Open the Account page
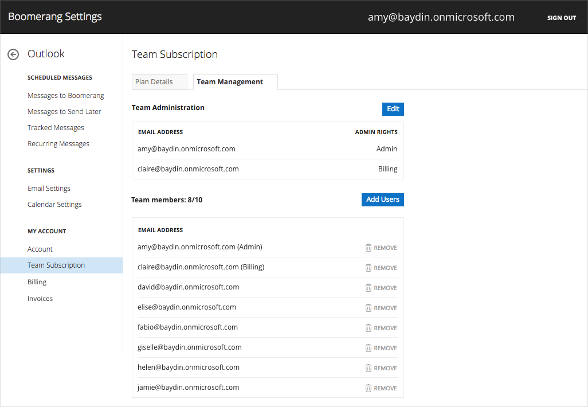Viewport: 588px width, 407px height. coord(40,249)
